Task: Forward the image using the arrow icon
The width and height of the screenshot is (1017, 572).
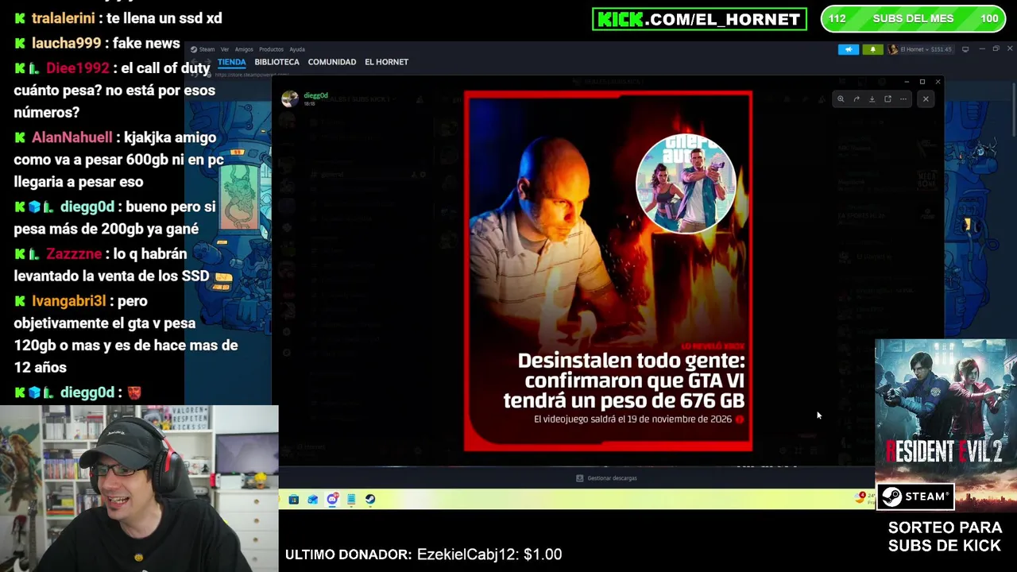Action: click(x=857, y=99)
